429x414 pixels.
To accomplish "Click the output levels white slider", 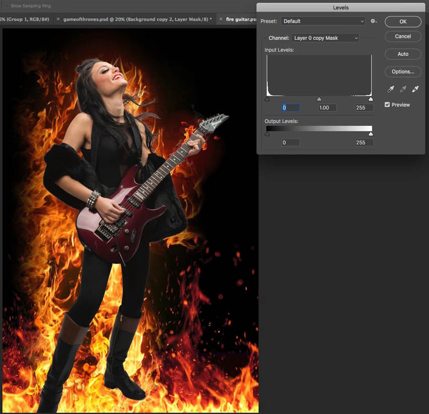I will (x=370, y=134).
